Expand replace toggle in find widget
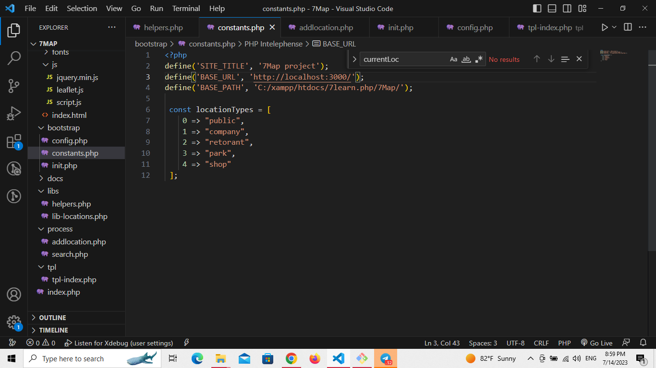The width and height of the screenshot is (656, 368). point(354,59)
